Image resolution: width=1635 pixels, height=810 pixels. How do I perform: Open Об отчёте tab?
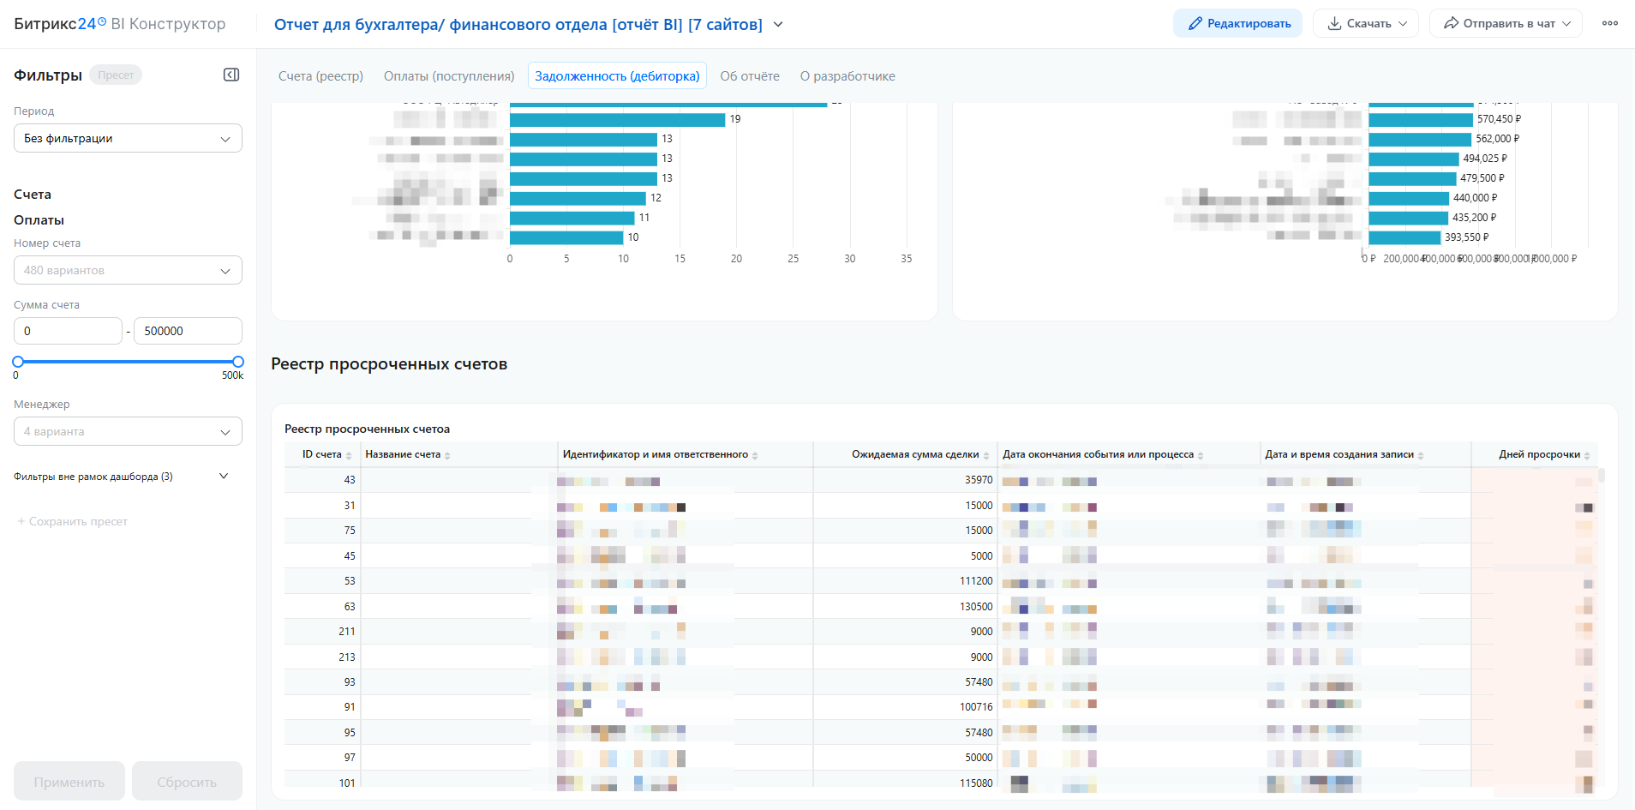(750, 76)
